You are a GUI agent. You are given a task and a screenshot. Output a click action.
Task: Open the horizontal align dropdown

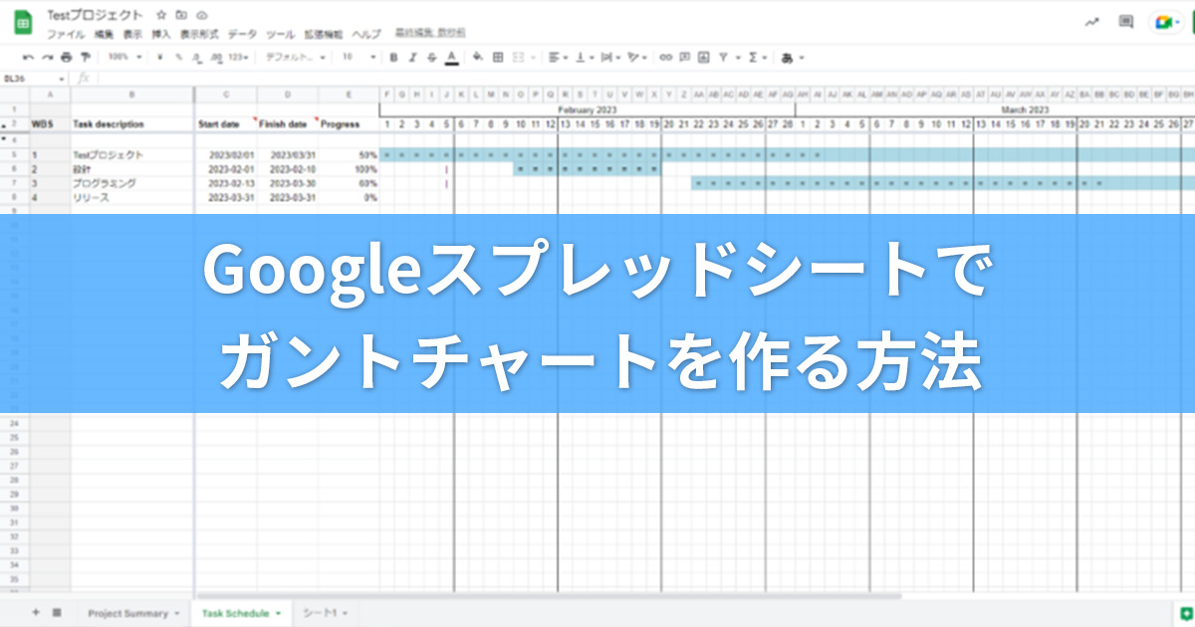[x=560, y=57]
